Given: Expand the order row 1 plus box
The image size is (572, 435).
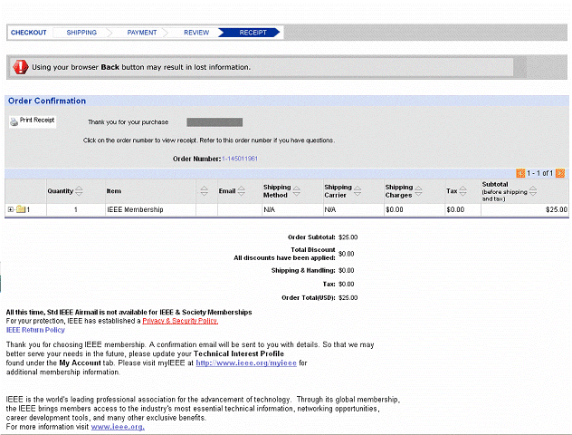Looking at the screenshot, I should [x=11, y=209].
